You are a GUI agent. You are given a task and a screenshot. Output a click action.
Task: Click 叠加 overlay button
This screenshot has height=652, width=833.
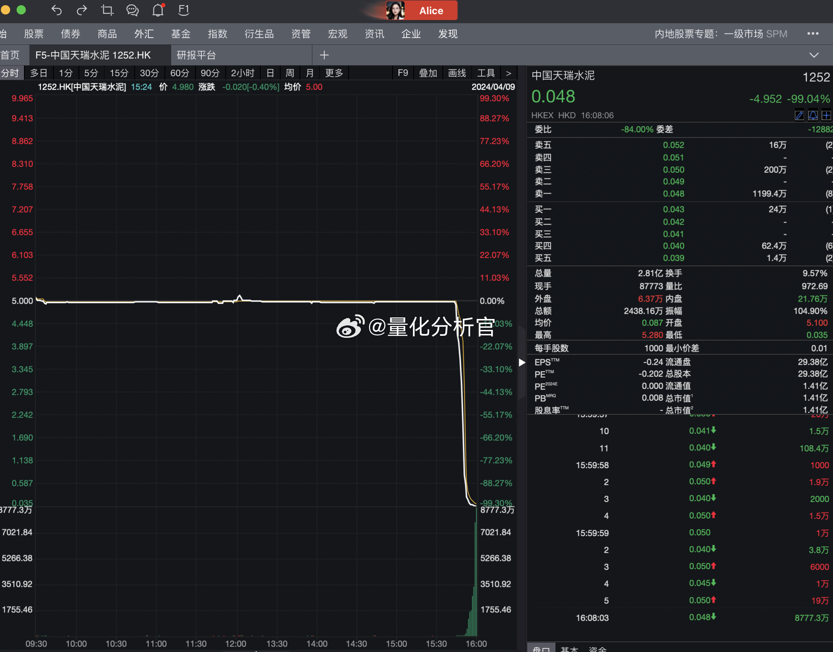[x=428, y=73]
